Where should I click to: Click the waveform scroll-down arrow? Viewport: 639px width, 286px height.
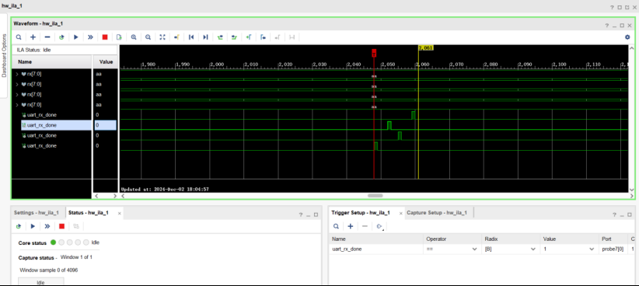pos(632,190)
